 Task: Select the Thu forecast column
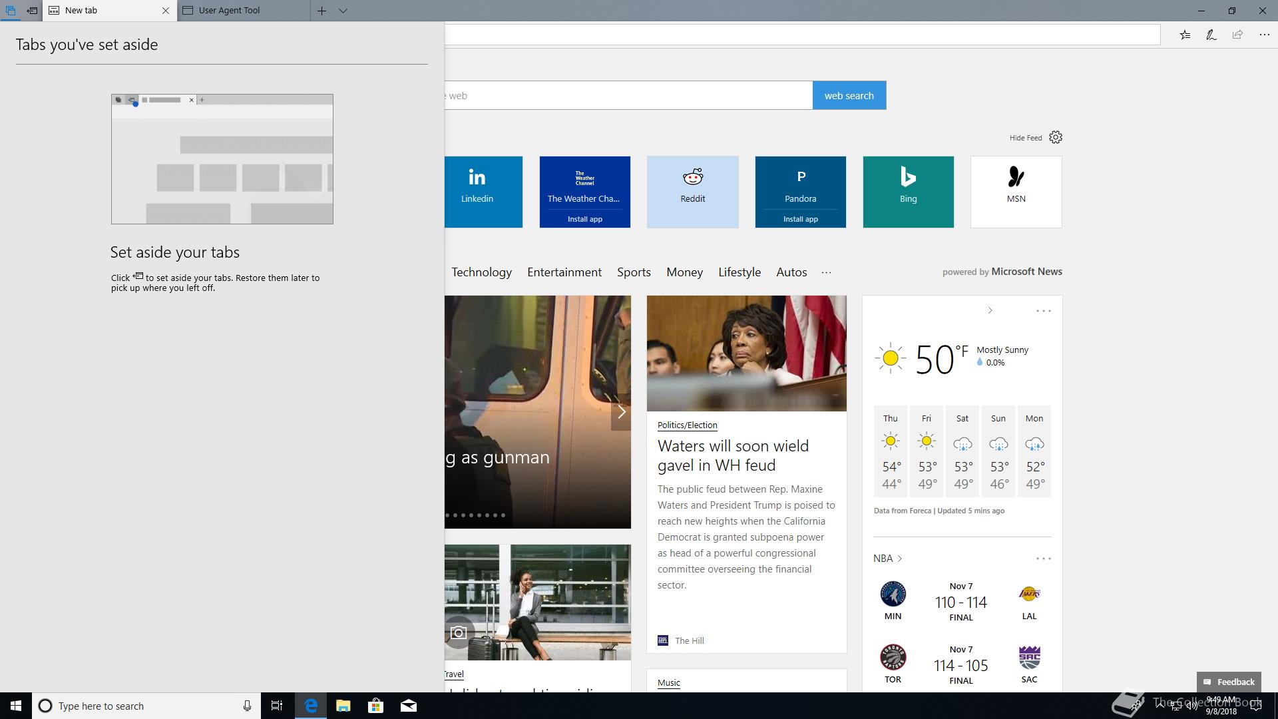(x=891, y=451)
